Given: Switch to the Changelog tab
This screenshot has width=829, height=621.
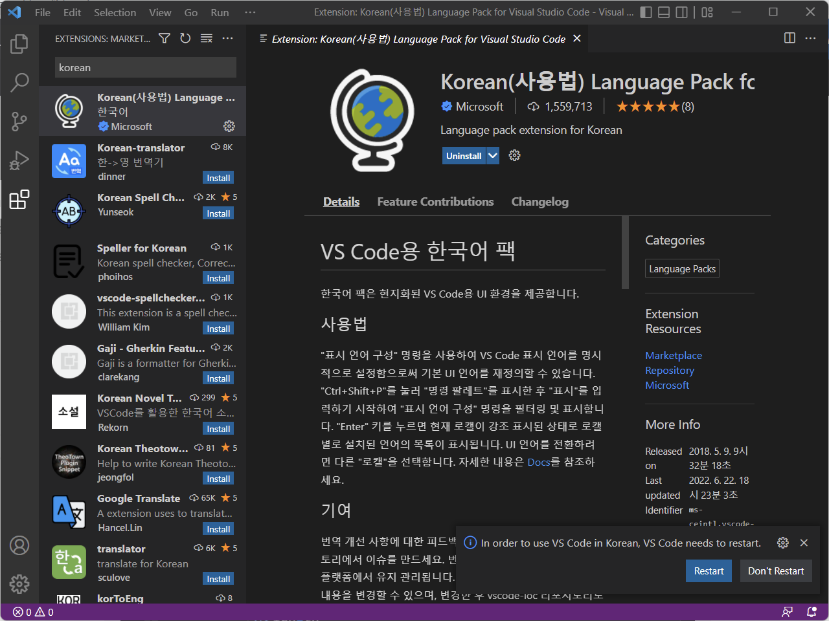Looking at the screenshot, I should click(x=539, y=202).
